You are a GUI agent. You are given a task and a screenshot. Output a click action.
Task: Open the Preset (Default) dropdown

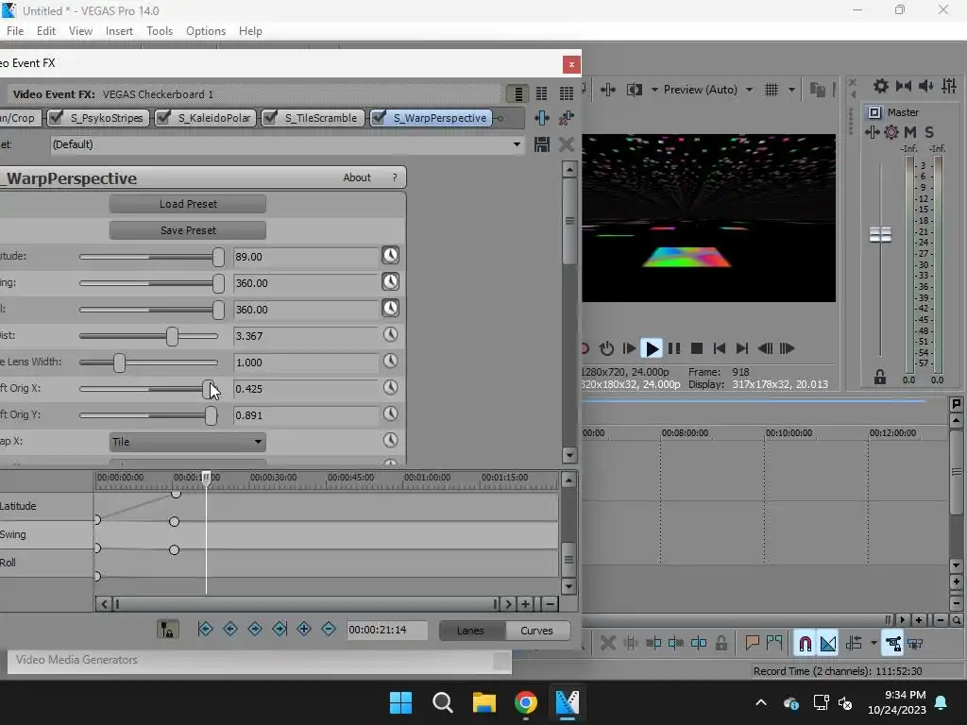click(x=517, y=144)
